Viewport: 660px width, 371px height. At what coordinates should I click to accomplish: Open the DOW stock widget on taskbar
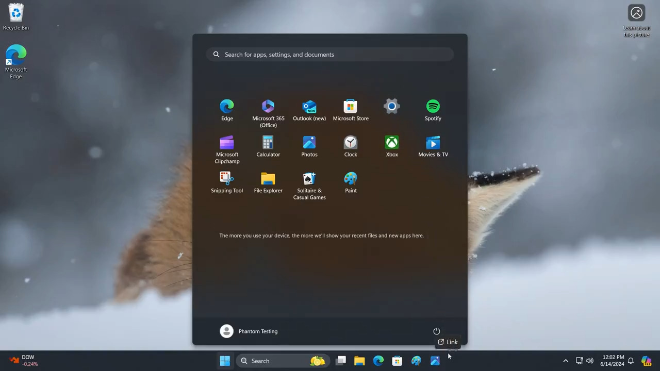point(24,361)
